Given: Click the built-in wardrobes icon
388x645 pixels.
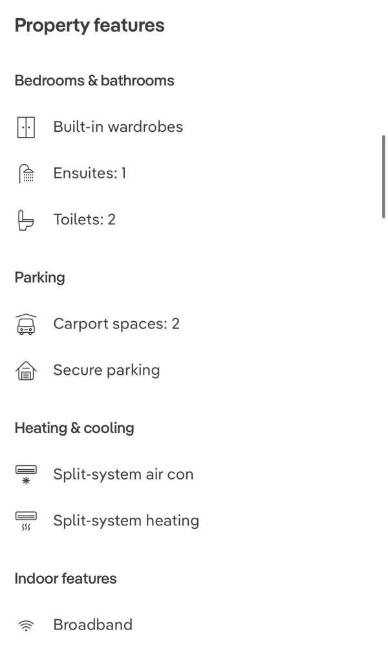Looking at the screenshot, I should pos(26,127).
